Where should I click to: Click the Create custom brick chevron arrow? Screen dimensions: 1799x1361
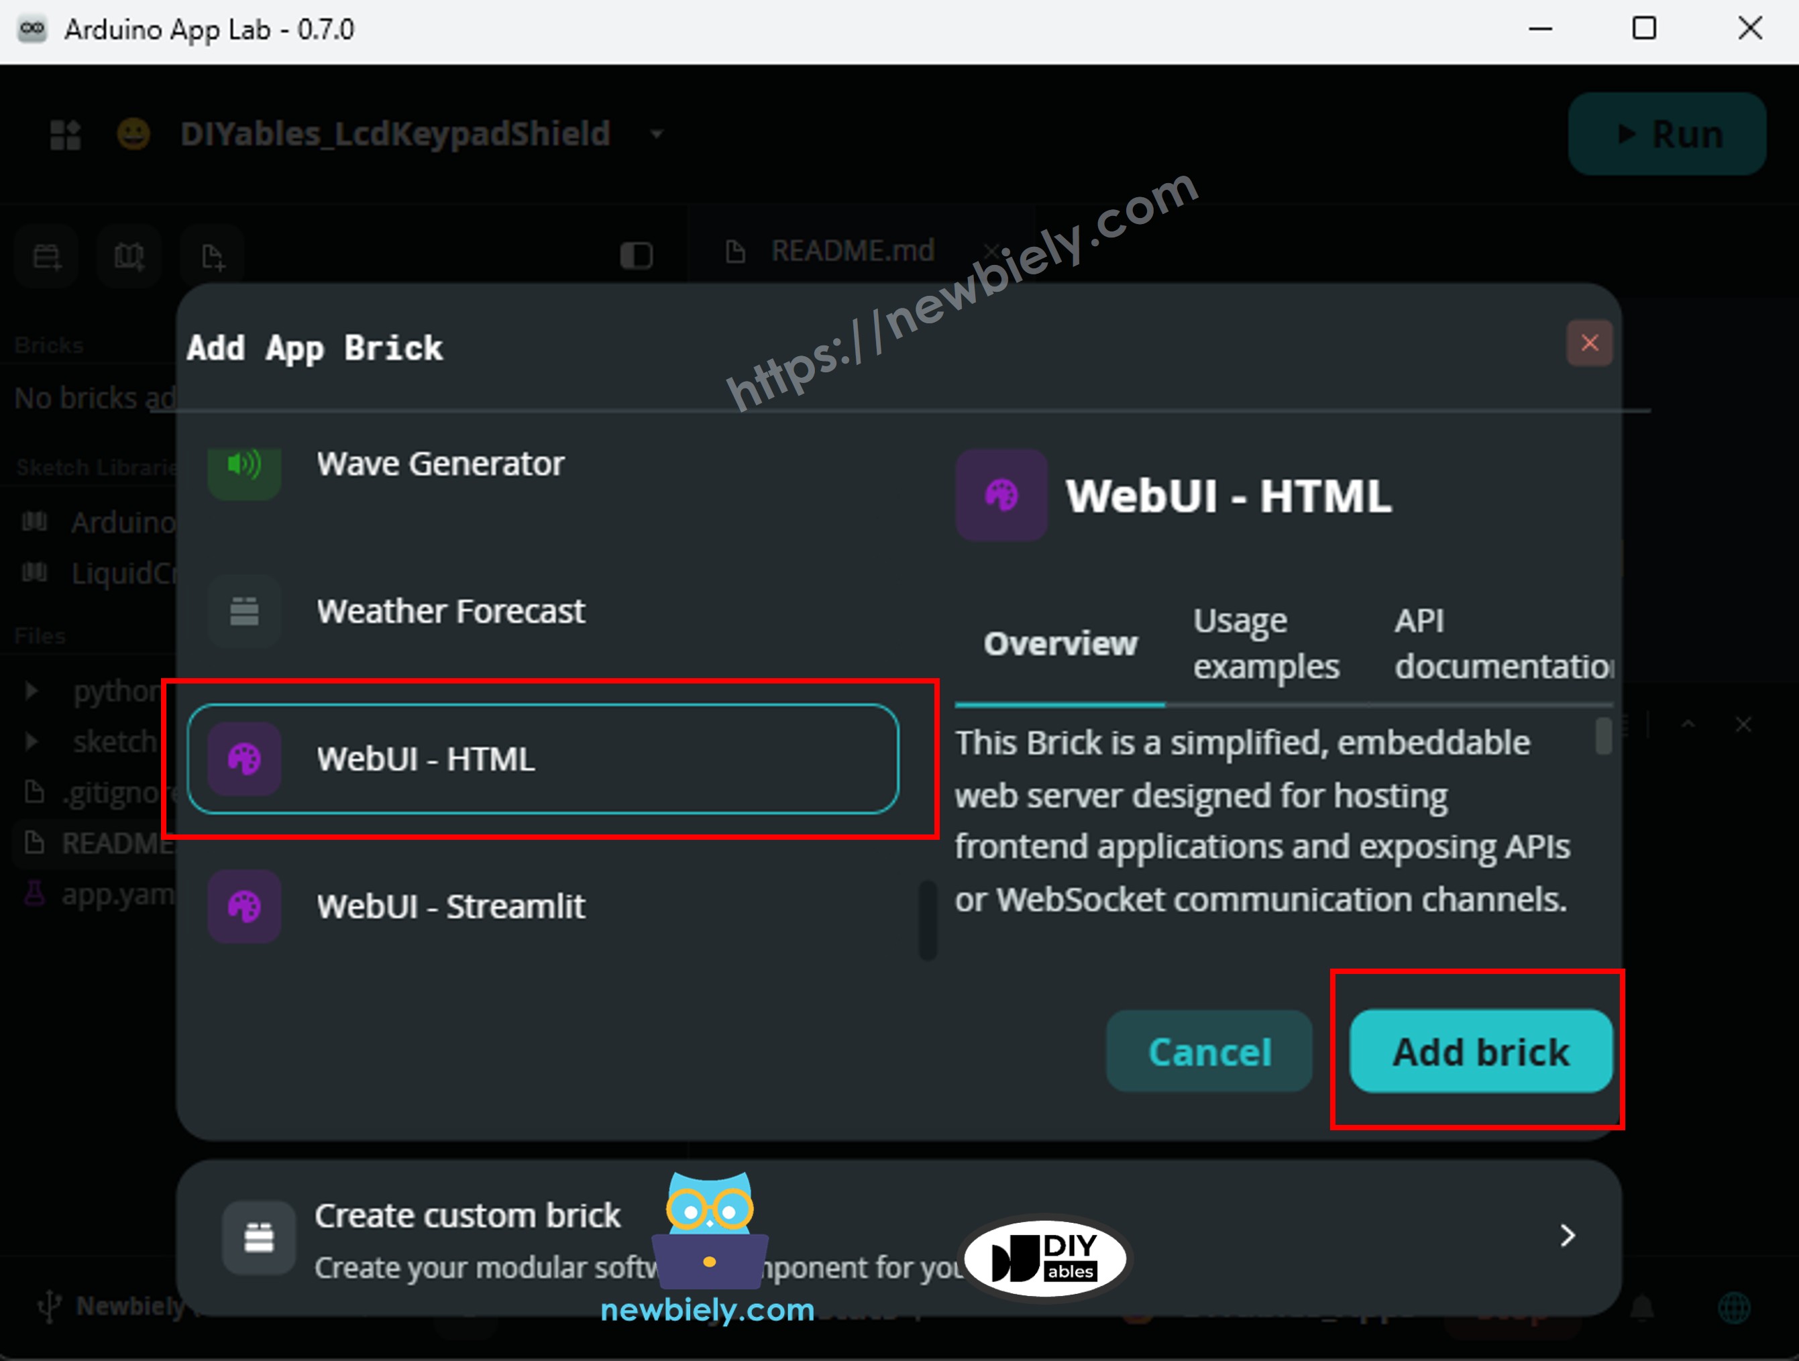(x=1567, y=1236)
